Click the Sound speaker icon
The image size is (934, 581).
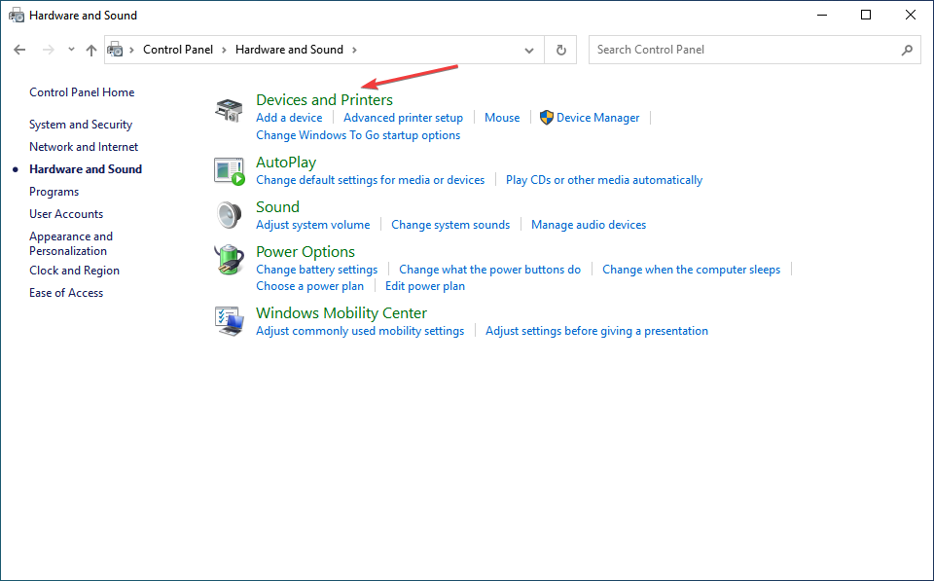(230, 215)
